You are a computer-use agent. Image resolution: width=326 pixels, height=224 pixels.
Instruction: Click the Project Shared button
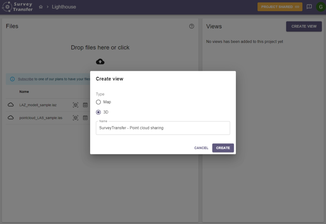(280, 7)
